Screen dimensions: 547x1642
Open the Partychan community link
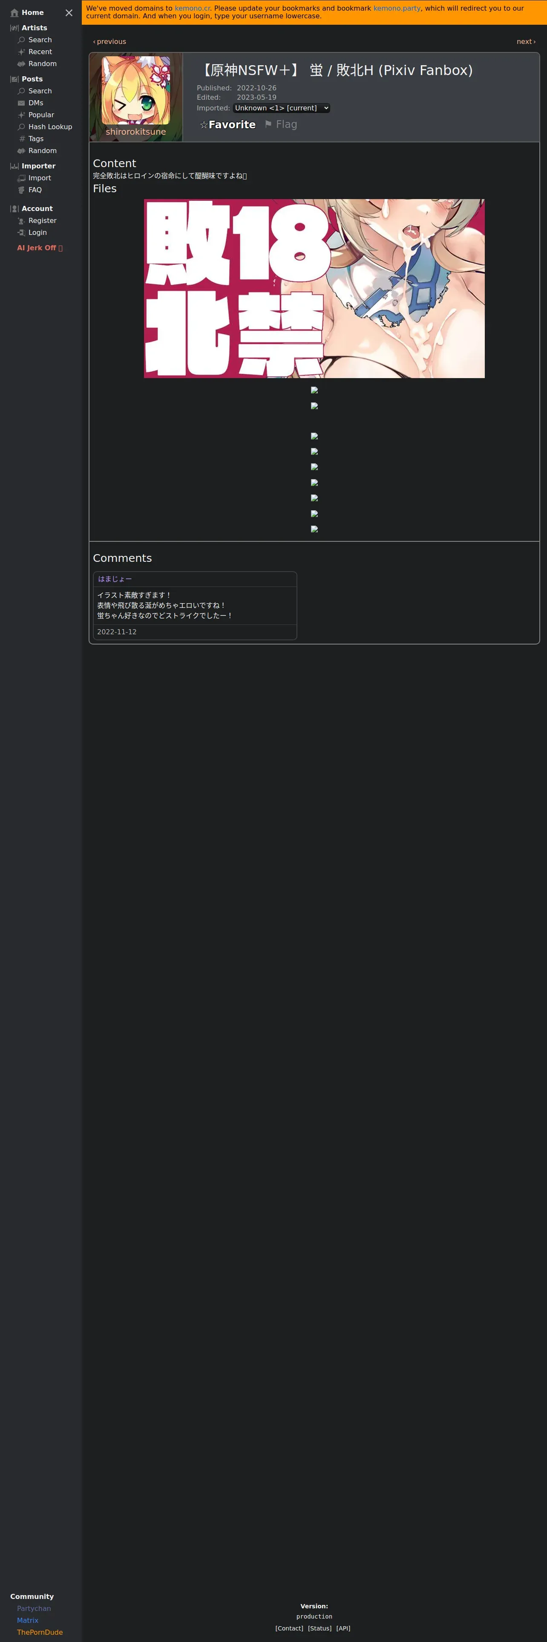[x=34, y=1608]
